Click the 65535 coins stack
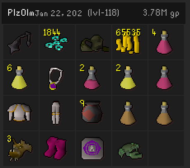This screenshot has height=168, width=190. [x=128, y=44]
